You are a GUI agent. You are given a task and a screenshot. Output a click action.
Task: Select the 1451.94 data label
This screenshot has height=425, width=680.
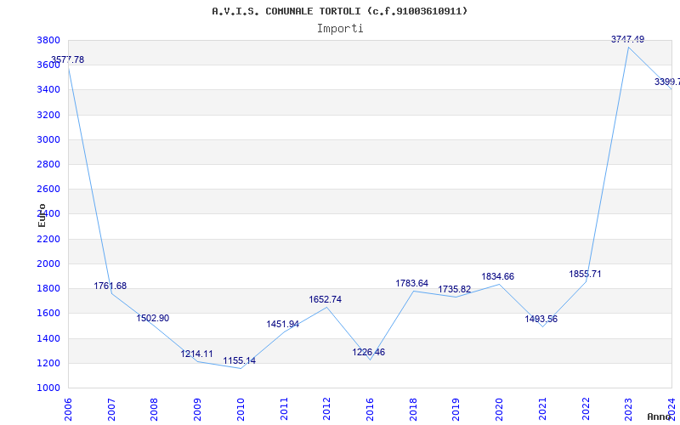283,324
